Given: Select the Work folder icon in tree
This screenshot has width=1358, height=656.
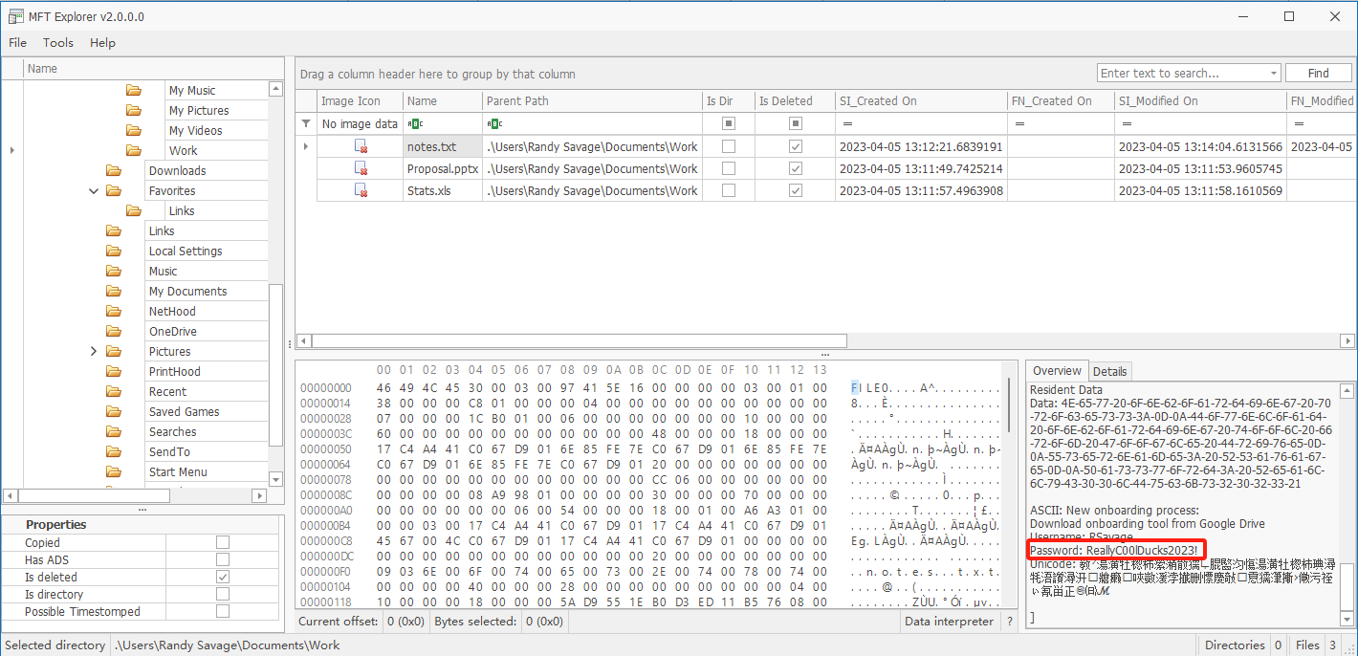Looking at the screenshot, I should [x=134, y=151].
